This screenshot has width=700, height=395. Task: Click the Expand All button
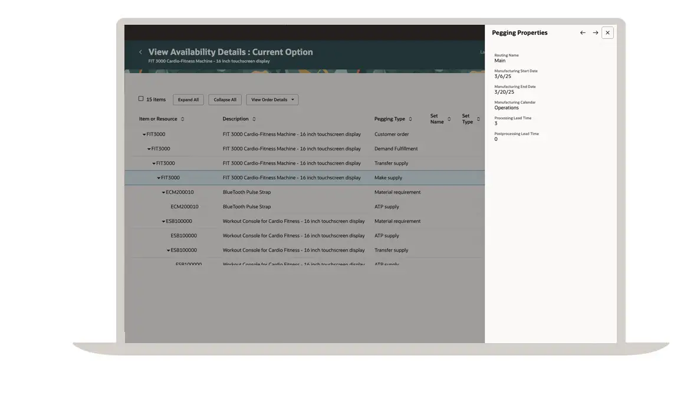point(188,100)
